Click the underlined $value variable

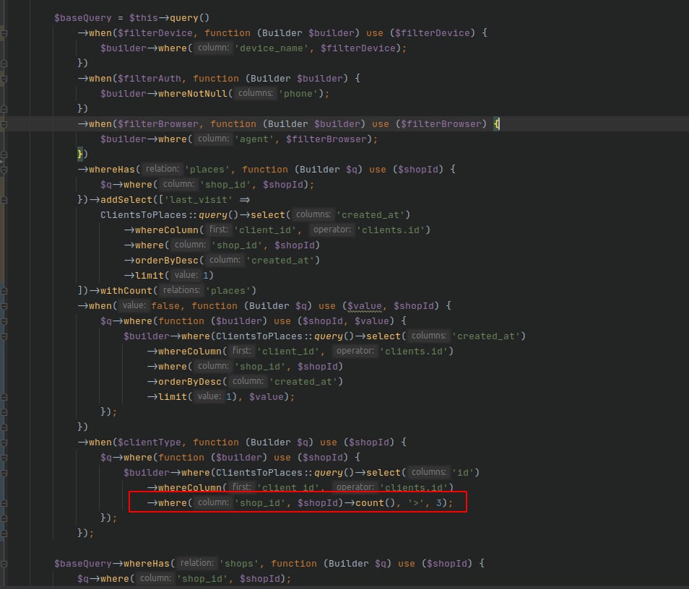(364, 306)
